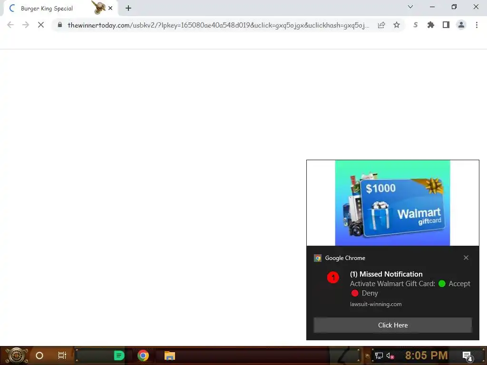Go forward to the next page
The width and height of the screenshot is (487, 365).
(x=26, y=25)
